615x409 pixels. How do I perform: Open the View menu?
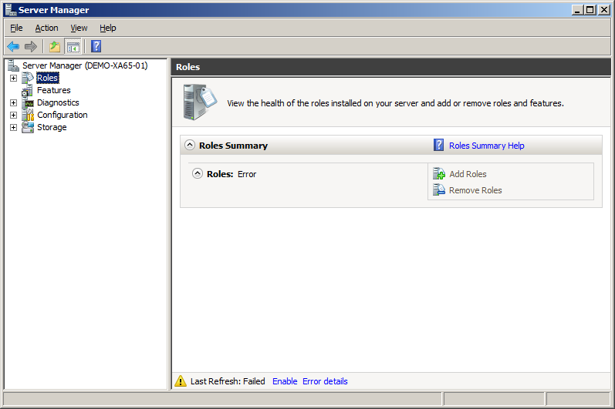pos(79,28)
